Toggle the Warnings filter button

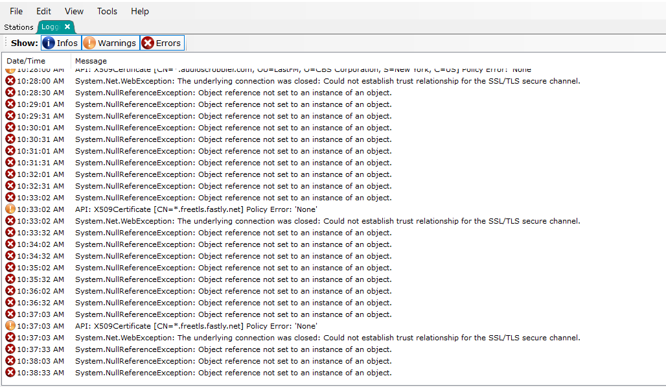coord(109,43)
